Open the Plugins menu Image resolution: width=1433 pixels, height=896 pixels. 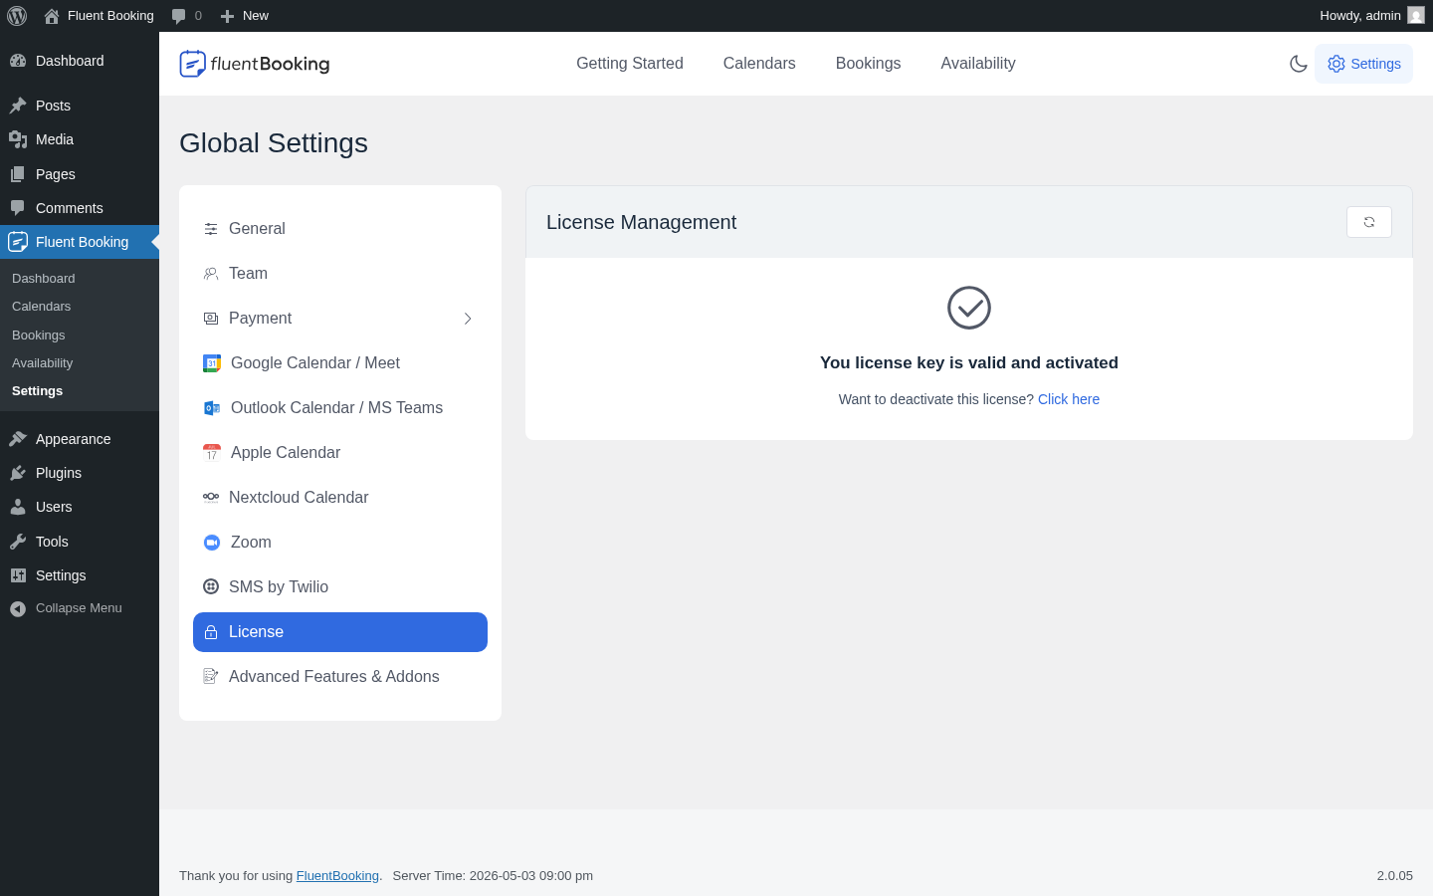pyautogui.click(x=80, y=473)
